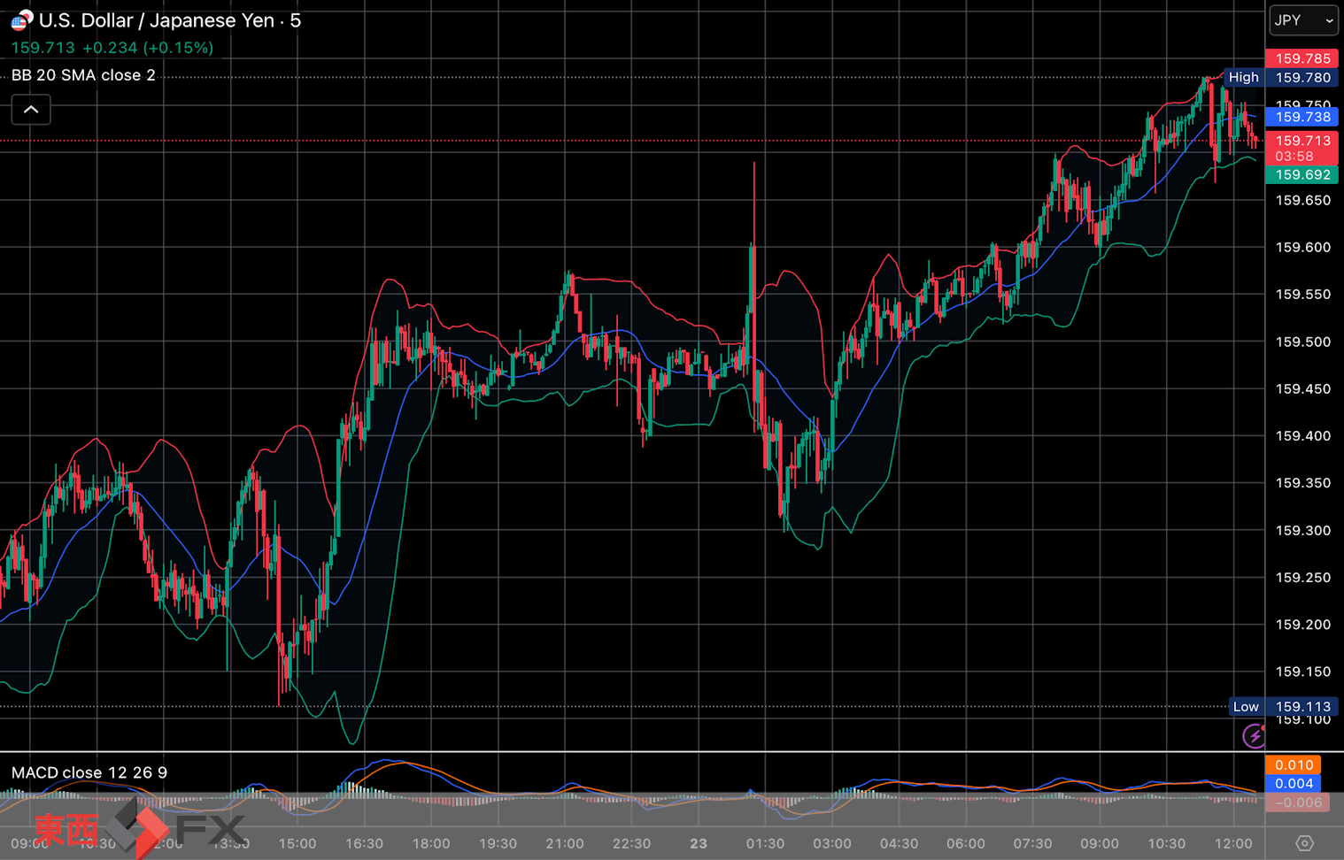Click the blue 0.004 MACD value label
1344x860 pixels.
tap(1293, 784)
